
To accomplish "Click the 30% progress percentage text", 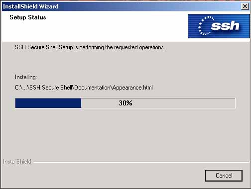I will [125, 103].
